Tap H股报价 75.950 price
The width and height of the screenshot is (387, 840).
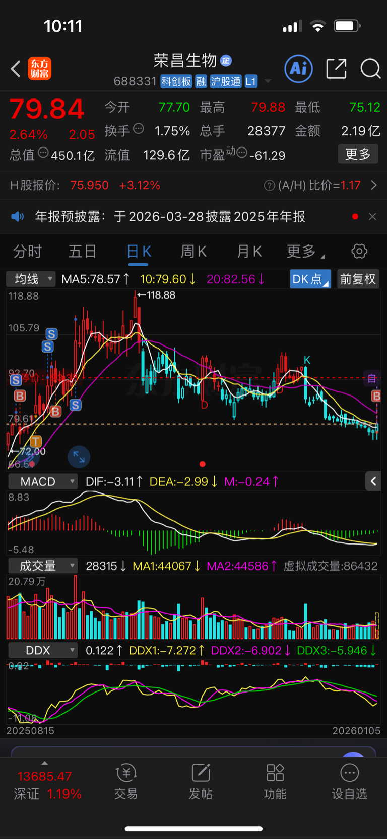click(x=89, y=186)
